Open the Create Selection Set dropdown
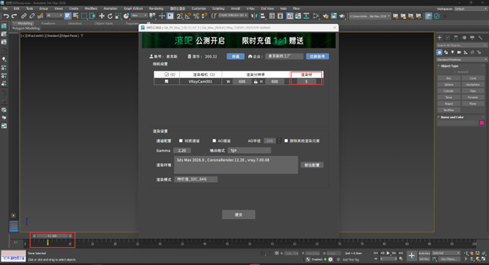 (x=233, y=15)
